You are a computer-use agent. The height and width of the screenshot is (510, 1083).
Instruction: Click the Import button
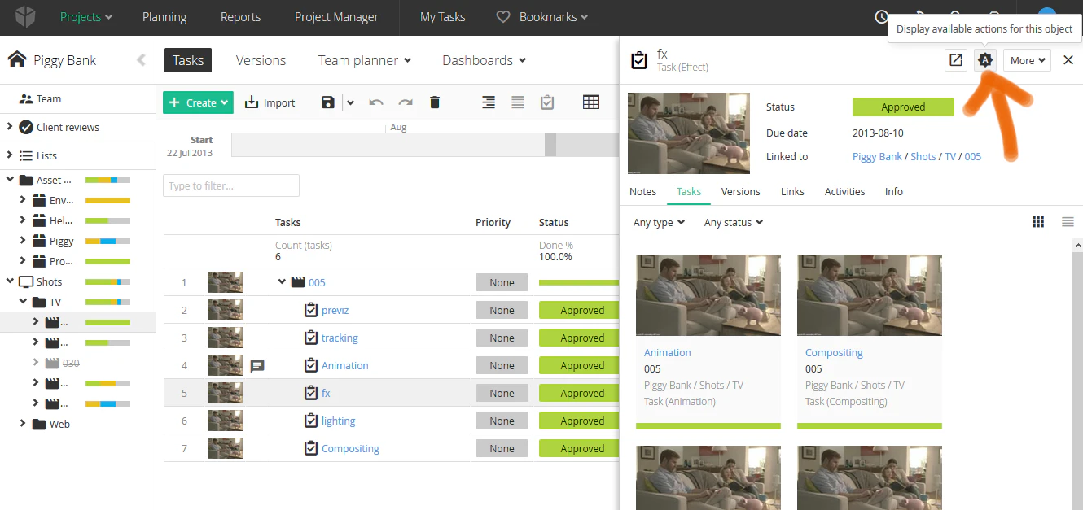pyautogui.click(x=270, y=102)
